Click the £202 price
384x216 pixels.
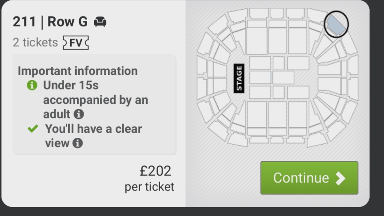click(155, 171)
